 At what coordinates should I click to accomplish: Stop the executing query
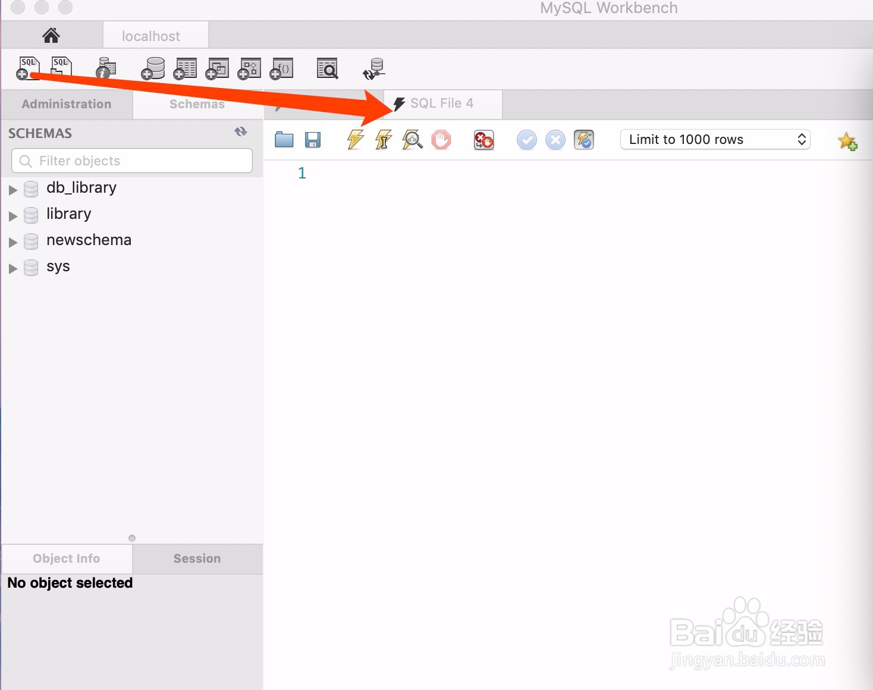[x=441, y=140]
